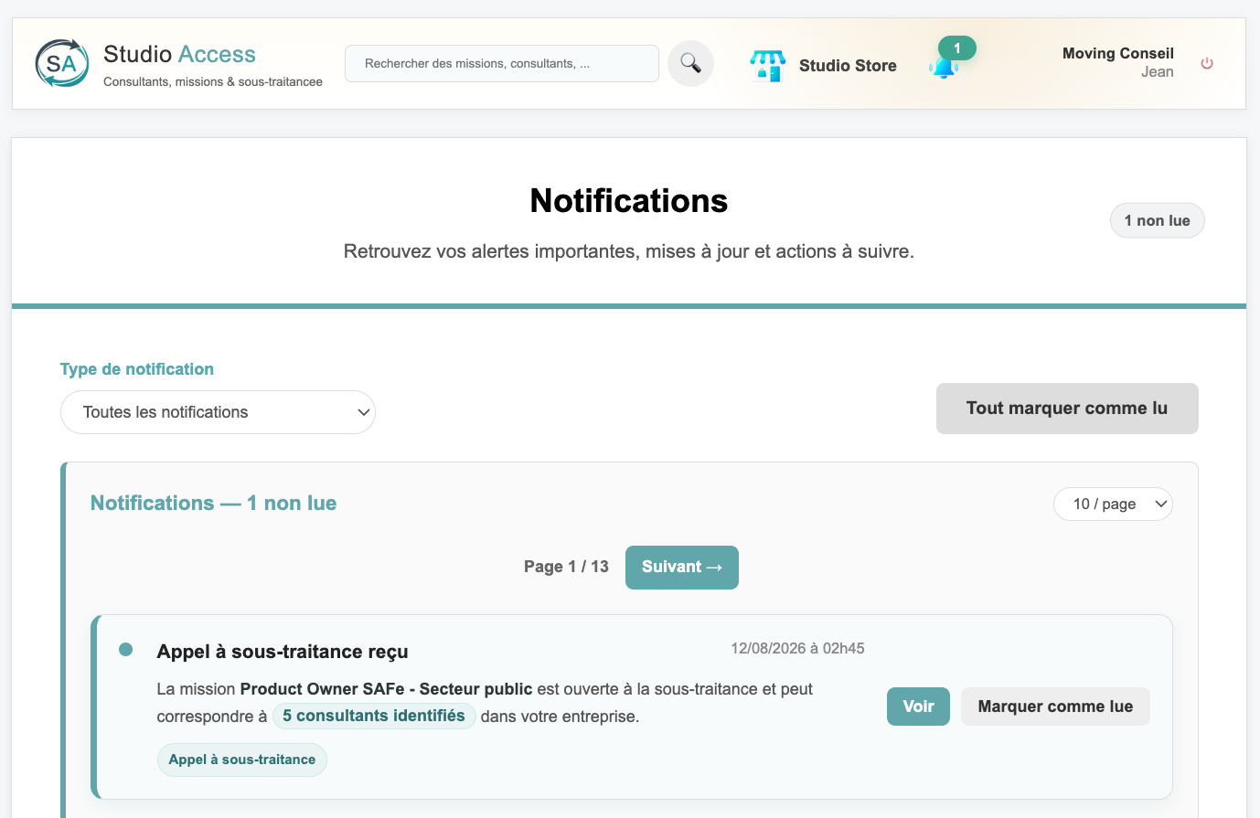Open the Studio Store shop icon
The image size is (1260, 818).
pyautogui.click(x=768, y=66)
